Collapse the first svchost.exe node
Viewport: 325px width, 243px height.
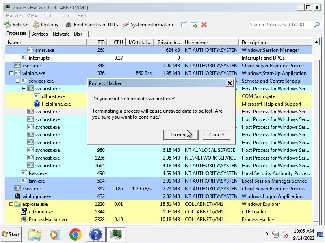pos(24,88)
